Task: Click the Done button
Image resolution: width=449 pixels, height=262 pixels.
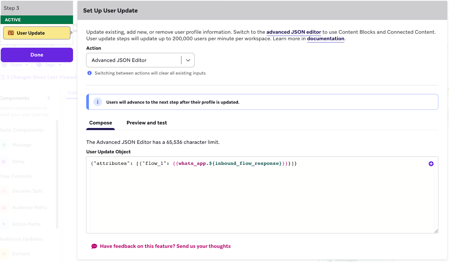Action: [x=37, y=55]
